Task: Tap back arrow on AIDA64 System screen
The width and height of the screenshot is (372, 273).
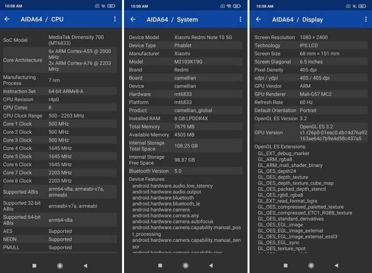Action: pyautogui.click(x=133, y=19)
